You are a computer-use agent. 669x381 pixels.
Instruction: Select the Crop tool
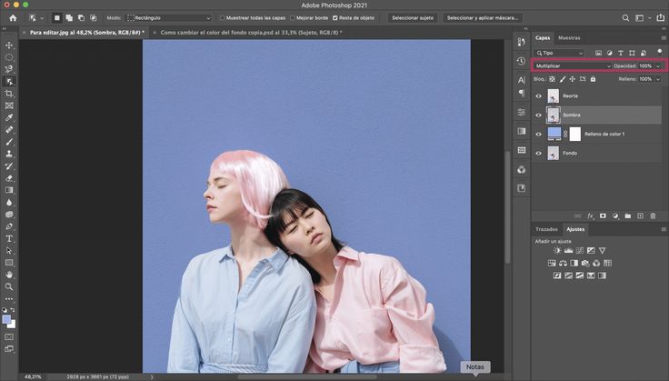[x=9, y=94]
